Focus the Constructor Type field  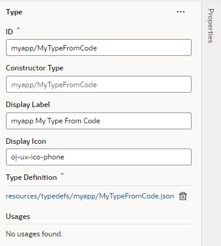click(x=98, y=84)
